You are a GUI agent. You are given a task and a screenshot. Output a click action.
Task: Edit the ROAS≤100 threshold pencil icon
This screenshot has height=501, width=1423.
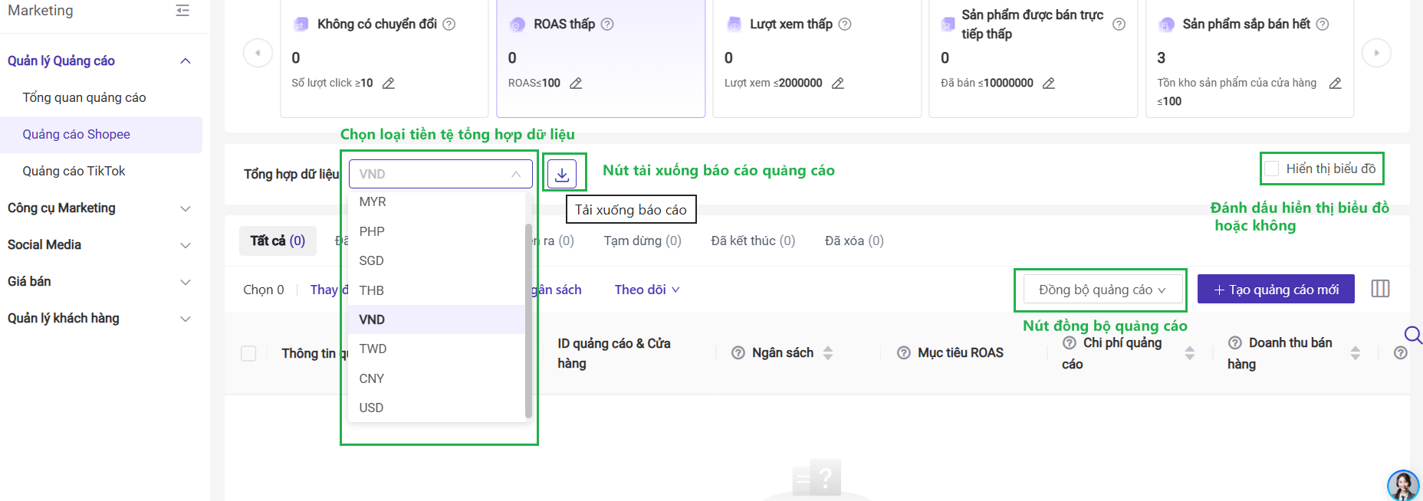tap(576, 83)
